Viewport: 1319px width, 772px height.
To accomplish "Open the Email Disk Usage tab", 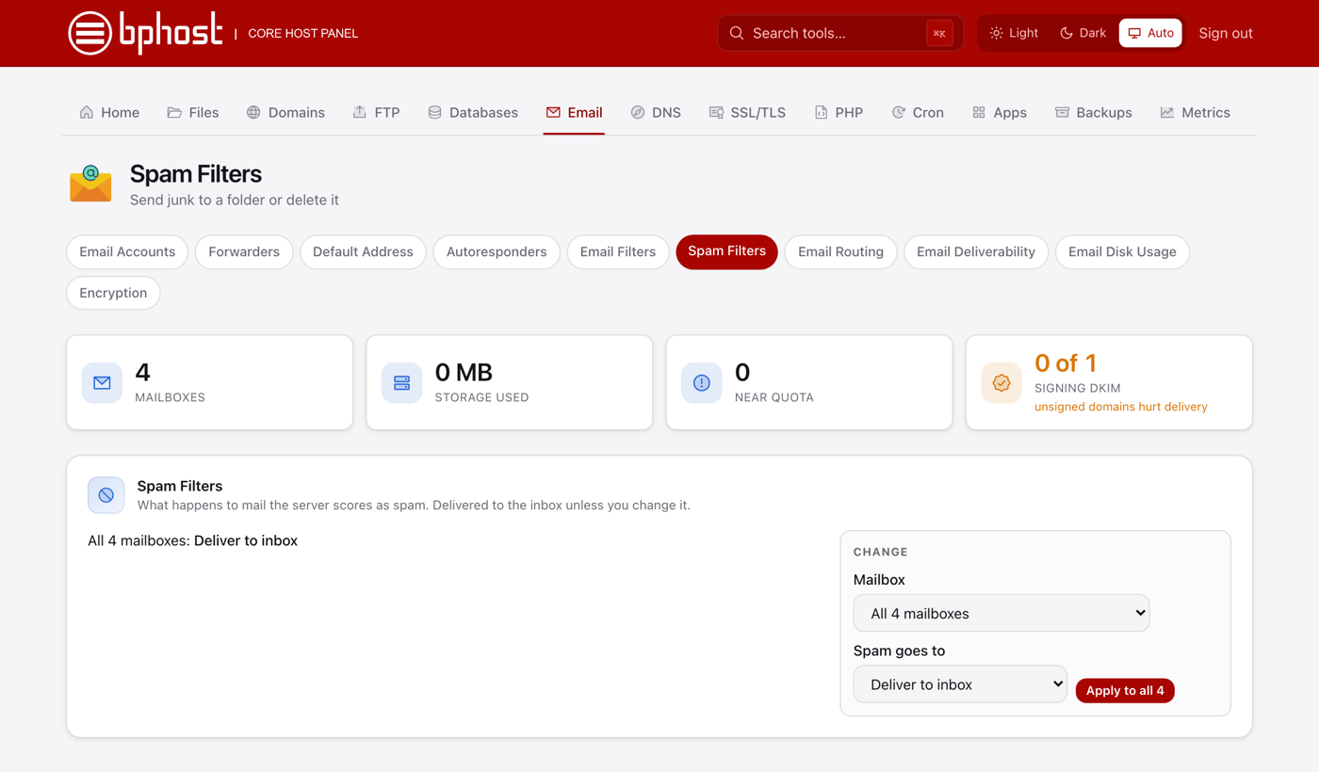I will pos(1122,251).
